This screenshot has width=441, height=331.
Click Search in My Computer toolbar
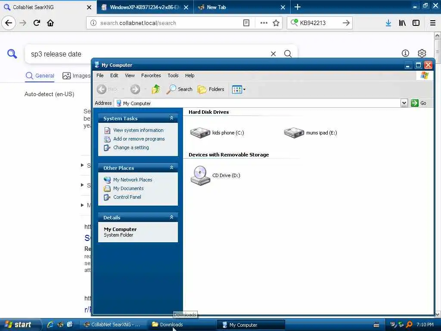(179, 89)
